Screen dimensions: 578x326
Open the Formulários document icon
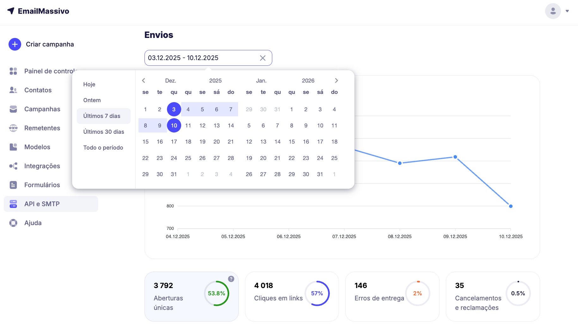pos(13,185)
